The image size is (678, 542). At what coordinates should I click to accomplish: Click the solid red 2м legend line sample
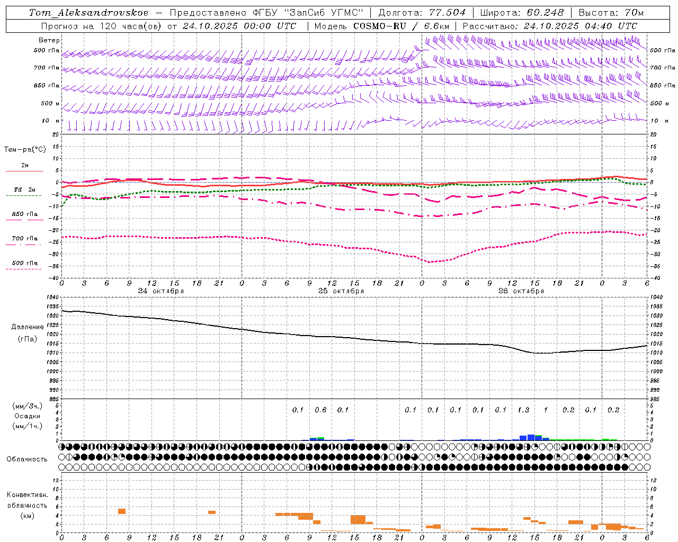(24, 171)
